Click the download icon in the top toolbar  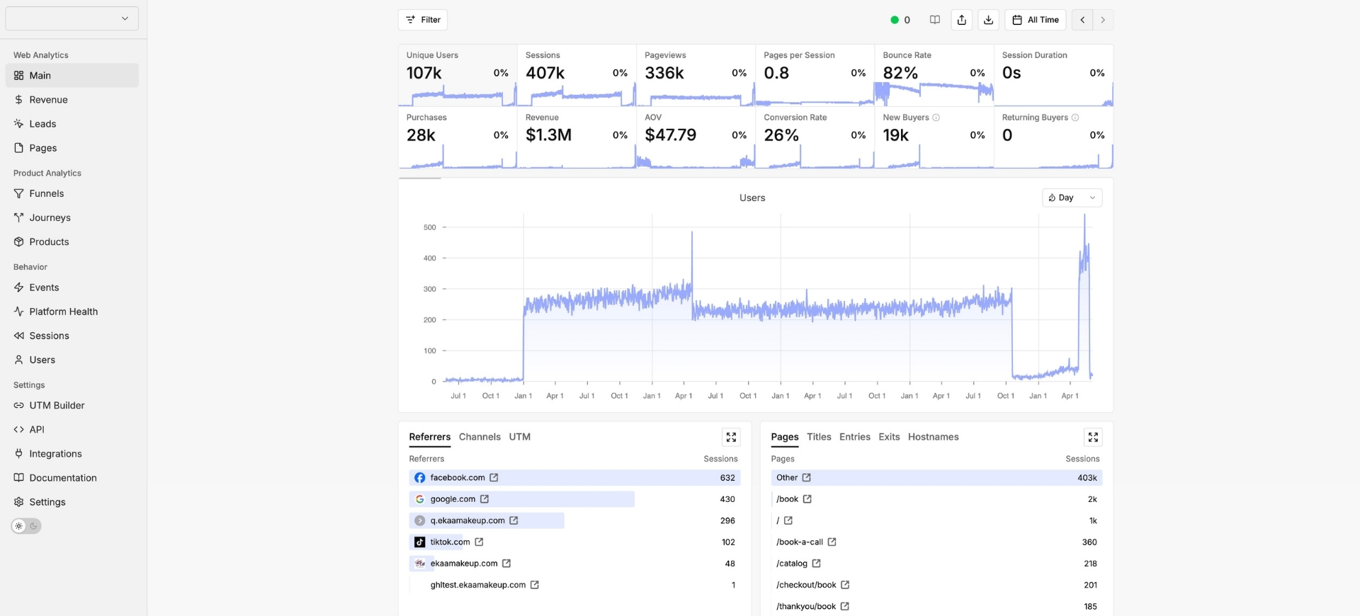(989, 20)
